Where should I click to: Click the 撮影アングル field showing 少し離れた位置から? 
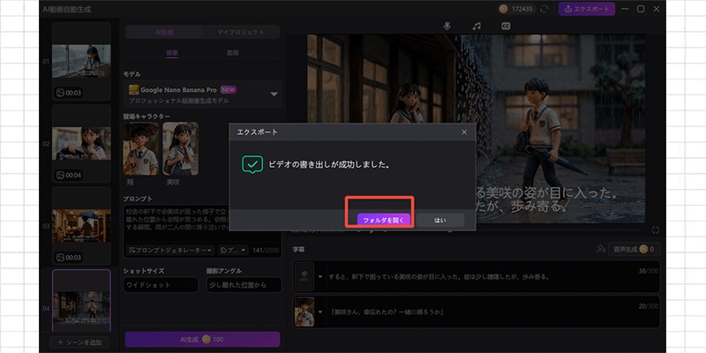[244, 285]
